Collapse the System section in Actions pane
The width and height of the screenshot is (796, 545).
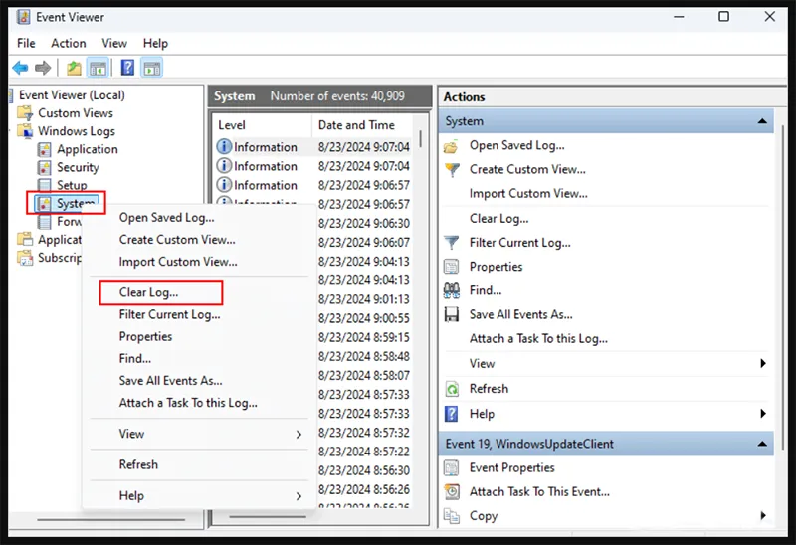pos(762,121)
